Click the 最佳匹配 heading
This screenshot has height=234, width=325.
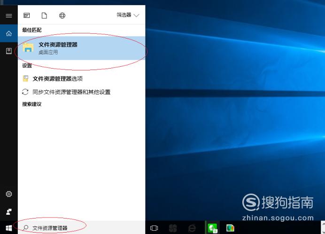(32, 30)
